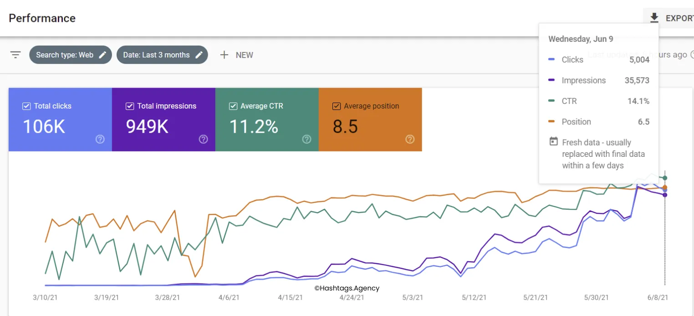
Task: Click pencil icon on Search type chip
Action: point(103,55)
